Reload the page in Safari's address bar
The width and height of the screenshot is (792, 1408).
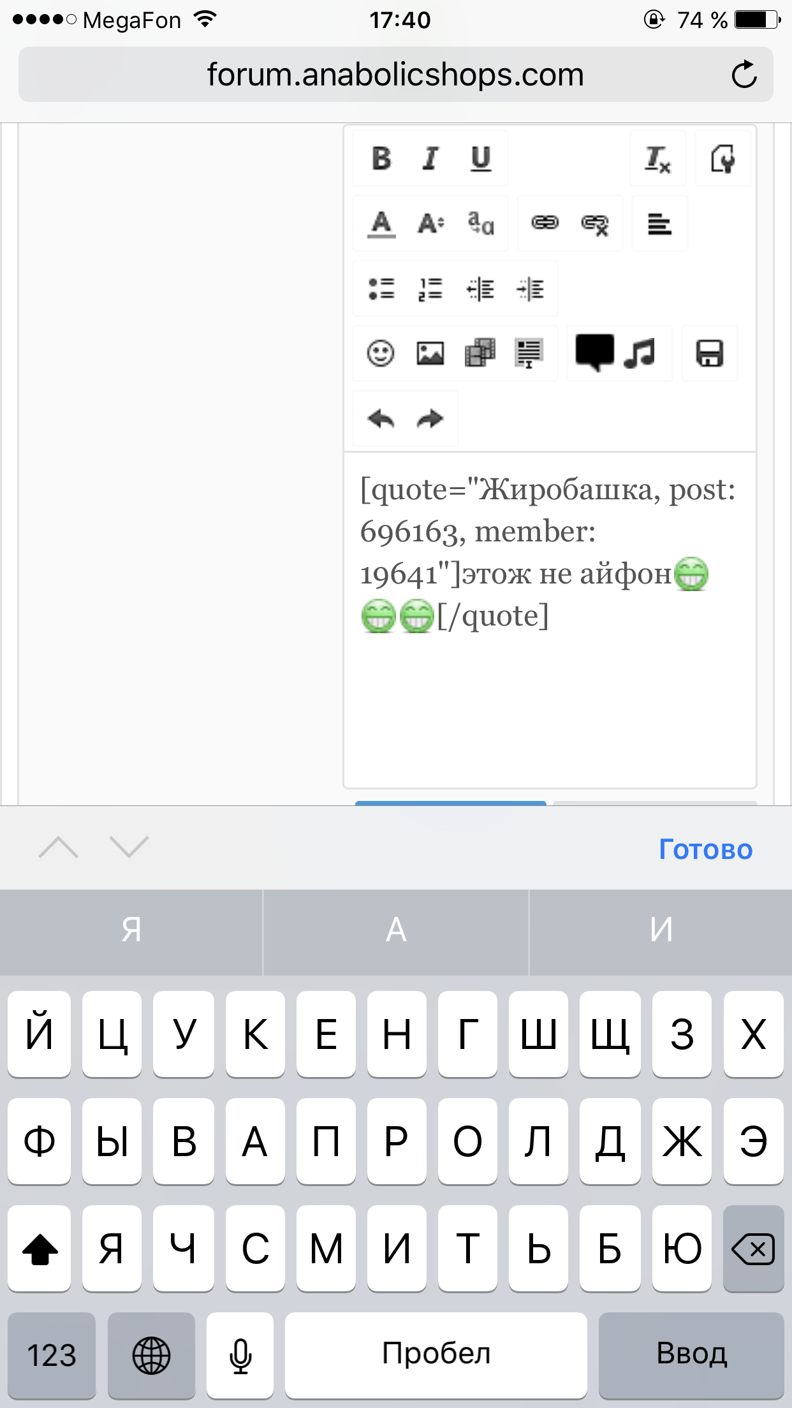(x=744, y=75)
